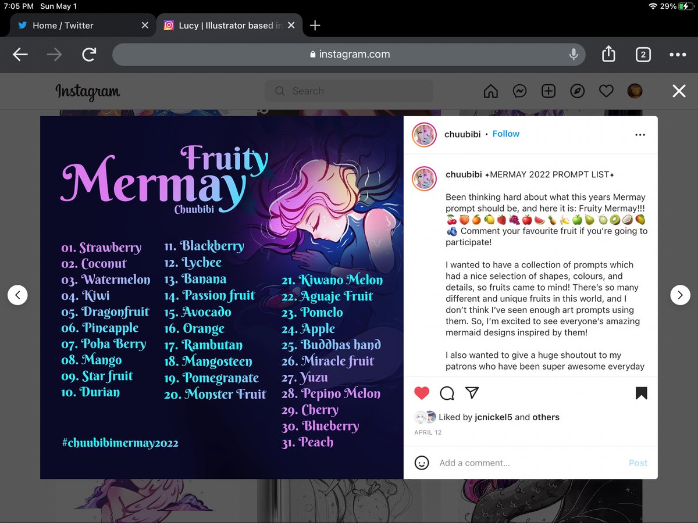Click the browser forward arrow

(x=55, y=55)
